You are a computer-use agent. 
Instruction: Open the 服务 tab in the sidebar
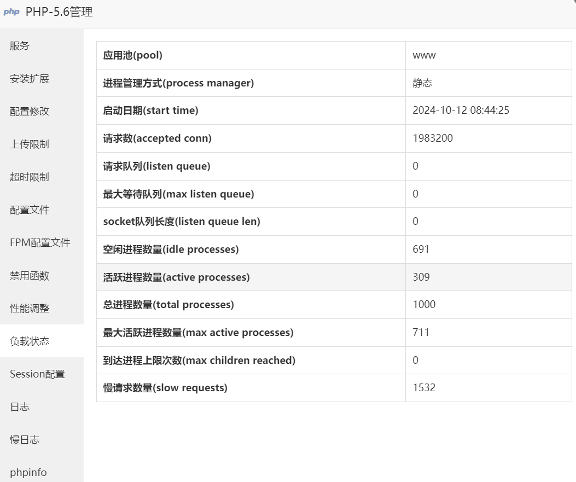pos(42,45)
